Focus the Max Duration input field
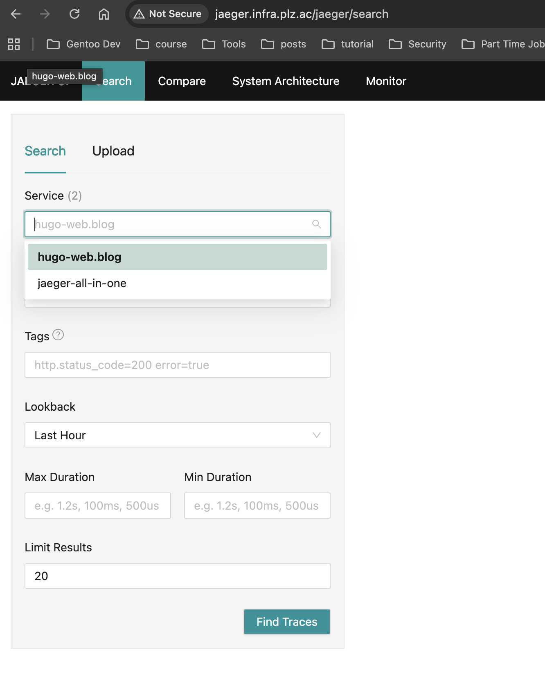Viewport: 545px width, 679px height. click(97, 506)
